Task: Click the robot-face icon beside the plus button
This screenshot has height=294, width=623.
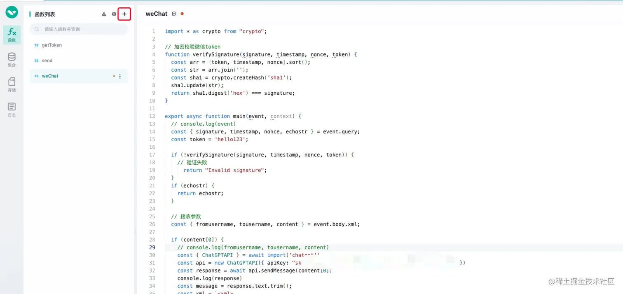Action: click(x=114, y=14)
